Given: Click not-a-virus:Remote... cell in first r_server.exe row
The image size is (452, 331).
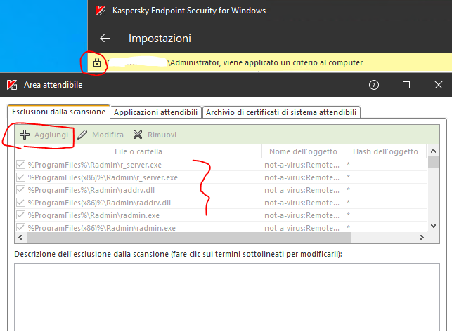Looking at the screenshot, I should click(302, 165).
